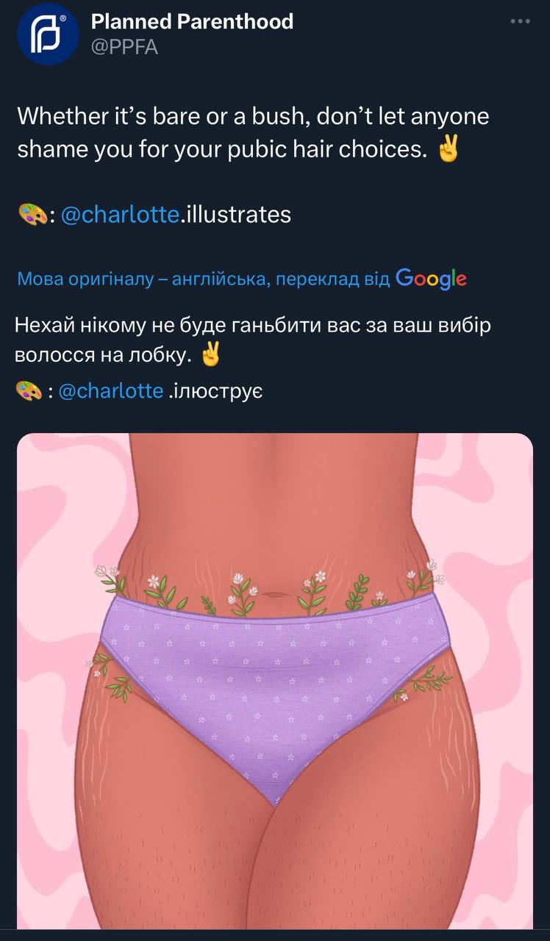Viewport: 550px width, 941px height.
Task: Click the ".ілюструє" text in translation
Action: pos(215,390)
